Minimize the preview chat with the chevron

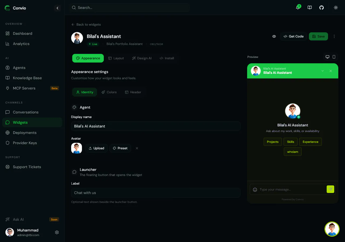[x=323, y=71]
